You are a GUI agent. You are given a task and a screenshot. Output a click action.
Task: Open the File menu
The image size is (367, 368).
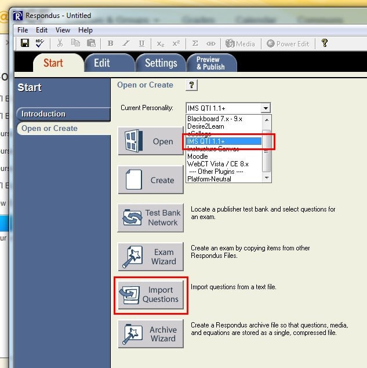23,30
